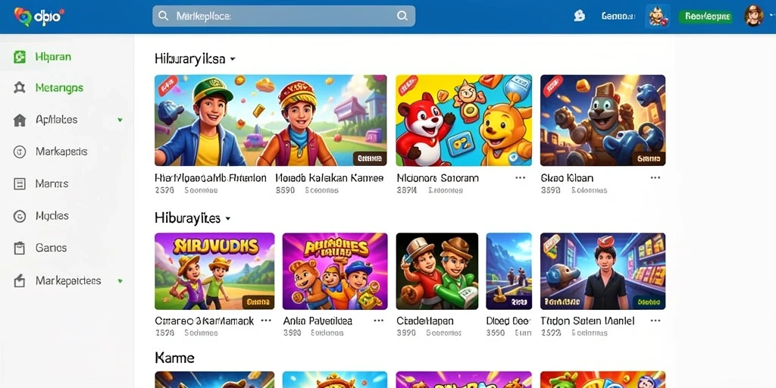
Task: Click the circular icon beside Markapeds
Action: (x=19, y=152)
